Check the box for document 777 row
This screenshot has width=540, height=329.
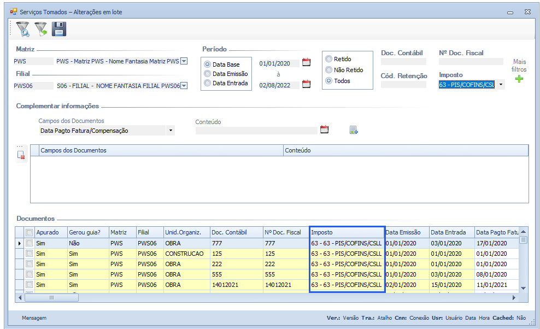29,243
